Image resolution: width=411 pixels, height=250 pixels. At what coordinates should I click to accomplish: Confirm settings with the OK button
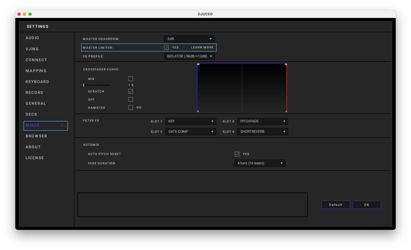[366, 205]
